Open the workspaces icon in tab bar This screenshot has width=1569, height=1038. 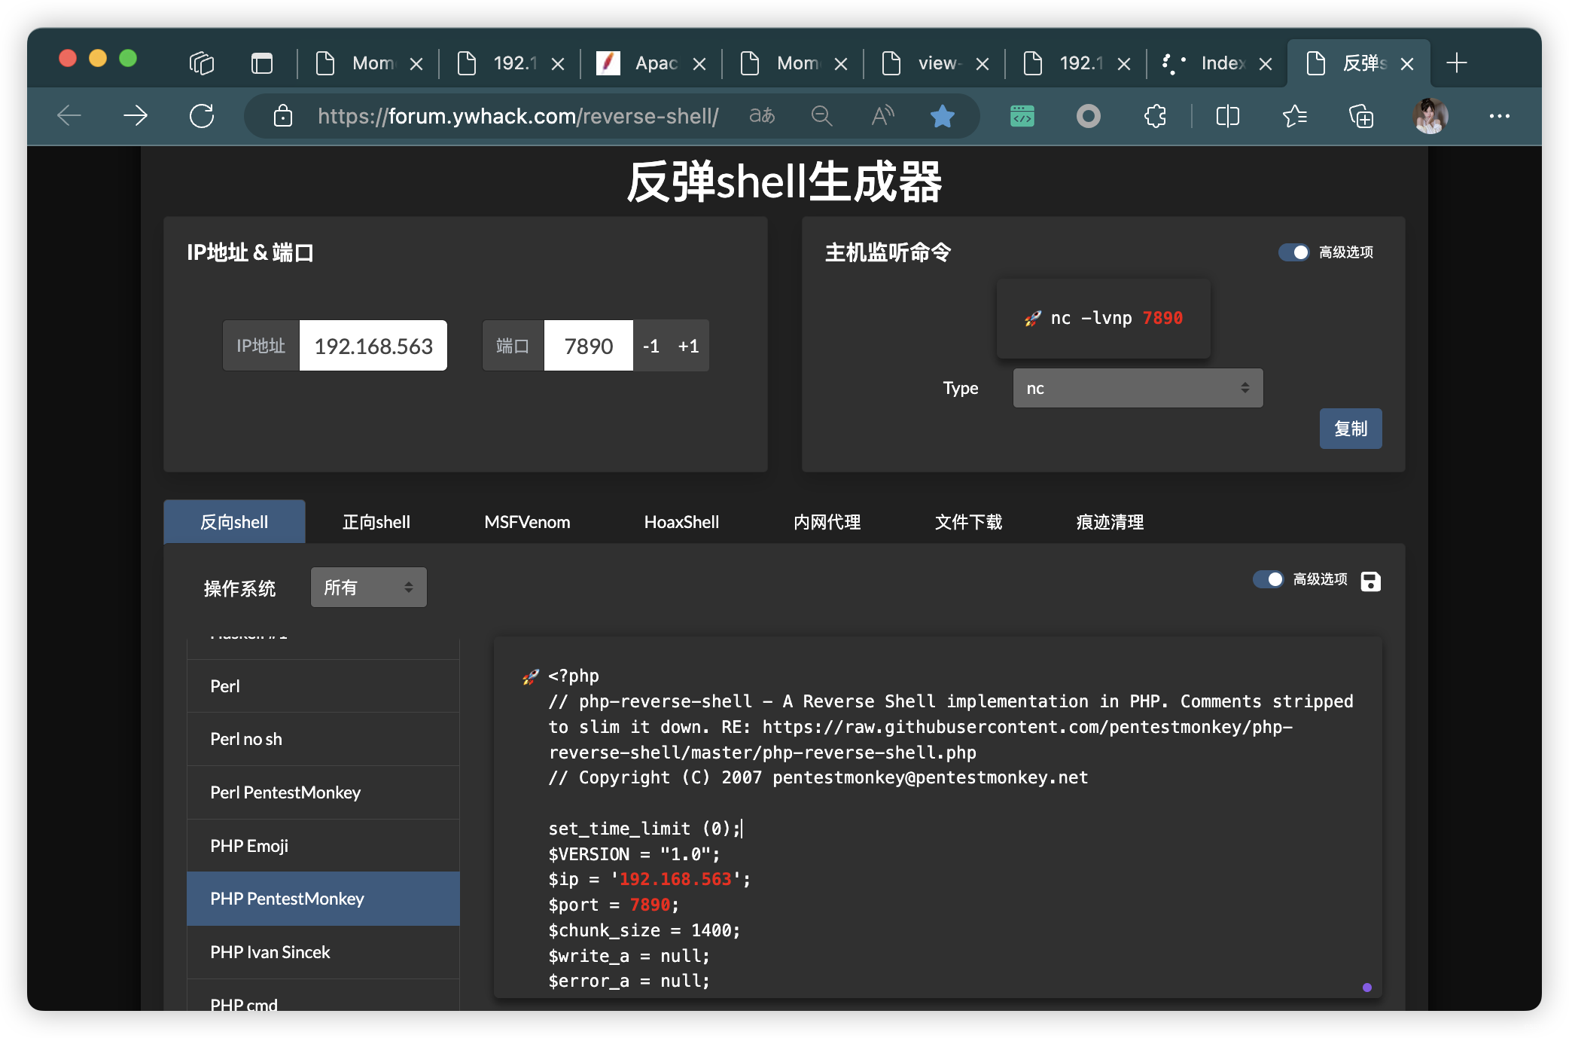[x=202, y=63]
